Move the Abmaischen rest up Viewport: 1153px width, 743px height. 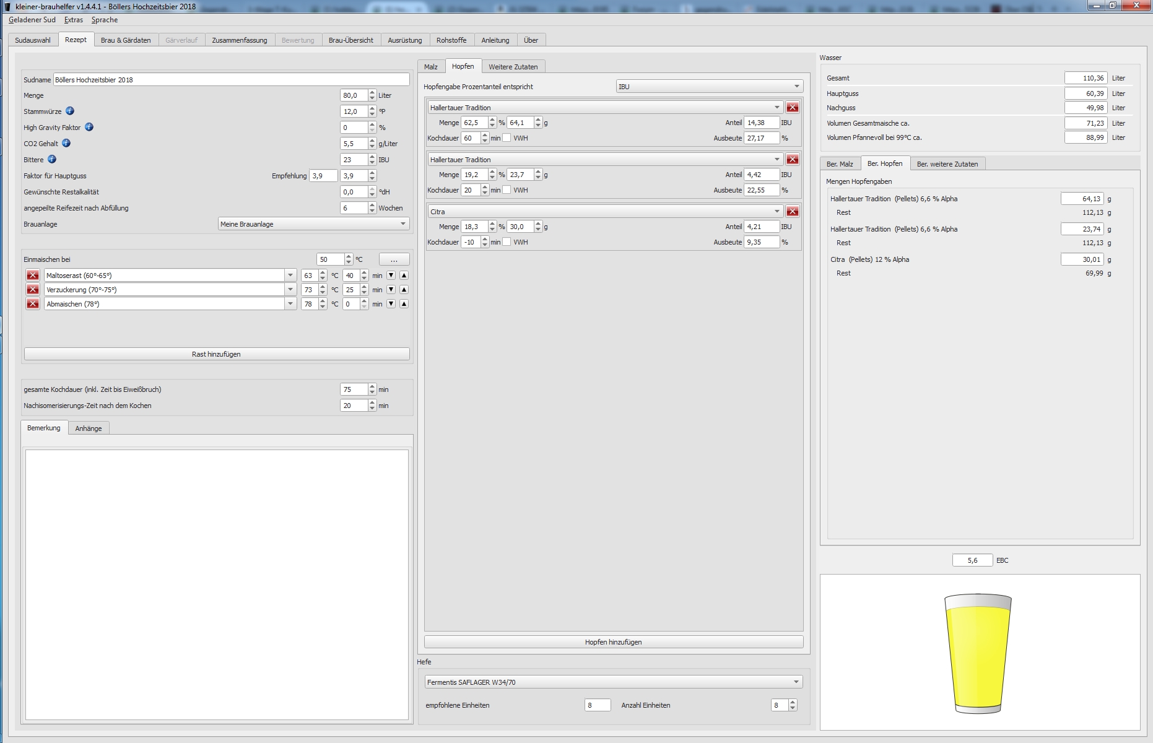(x=404, y=304)
